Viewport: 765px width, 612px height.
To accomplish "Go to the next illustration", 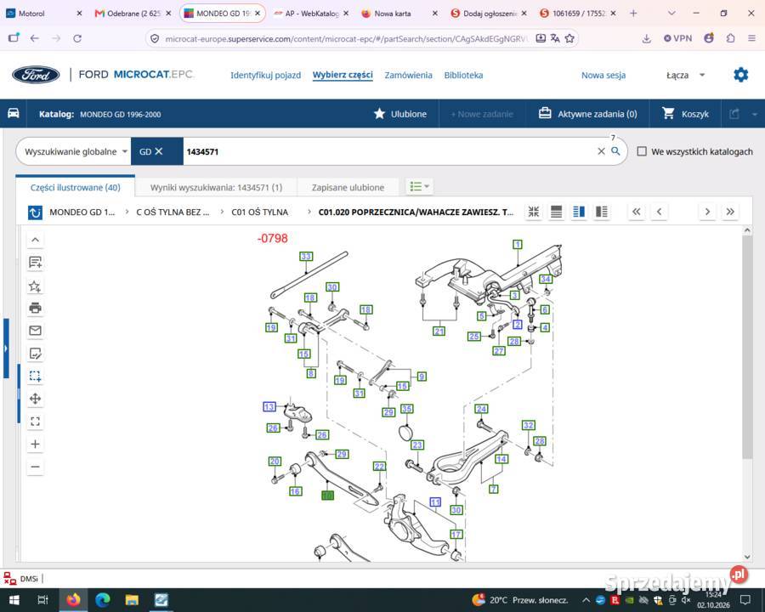I will pos(707,212).
